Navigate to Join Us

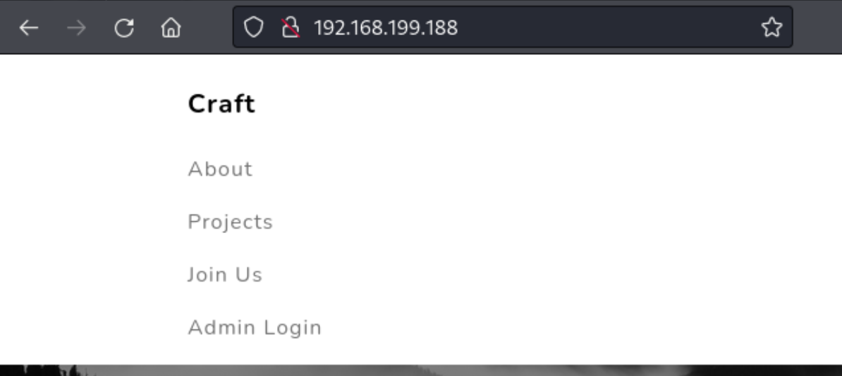(225, 275)
